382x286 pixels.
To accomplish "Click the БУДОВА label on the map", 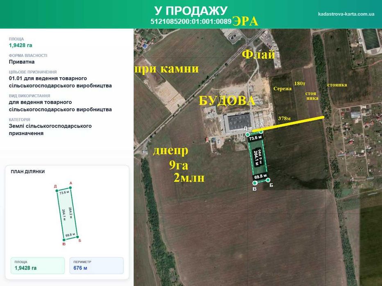I will click(227, 101).
